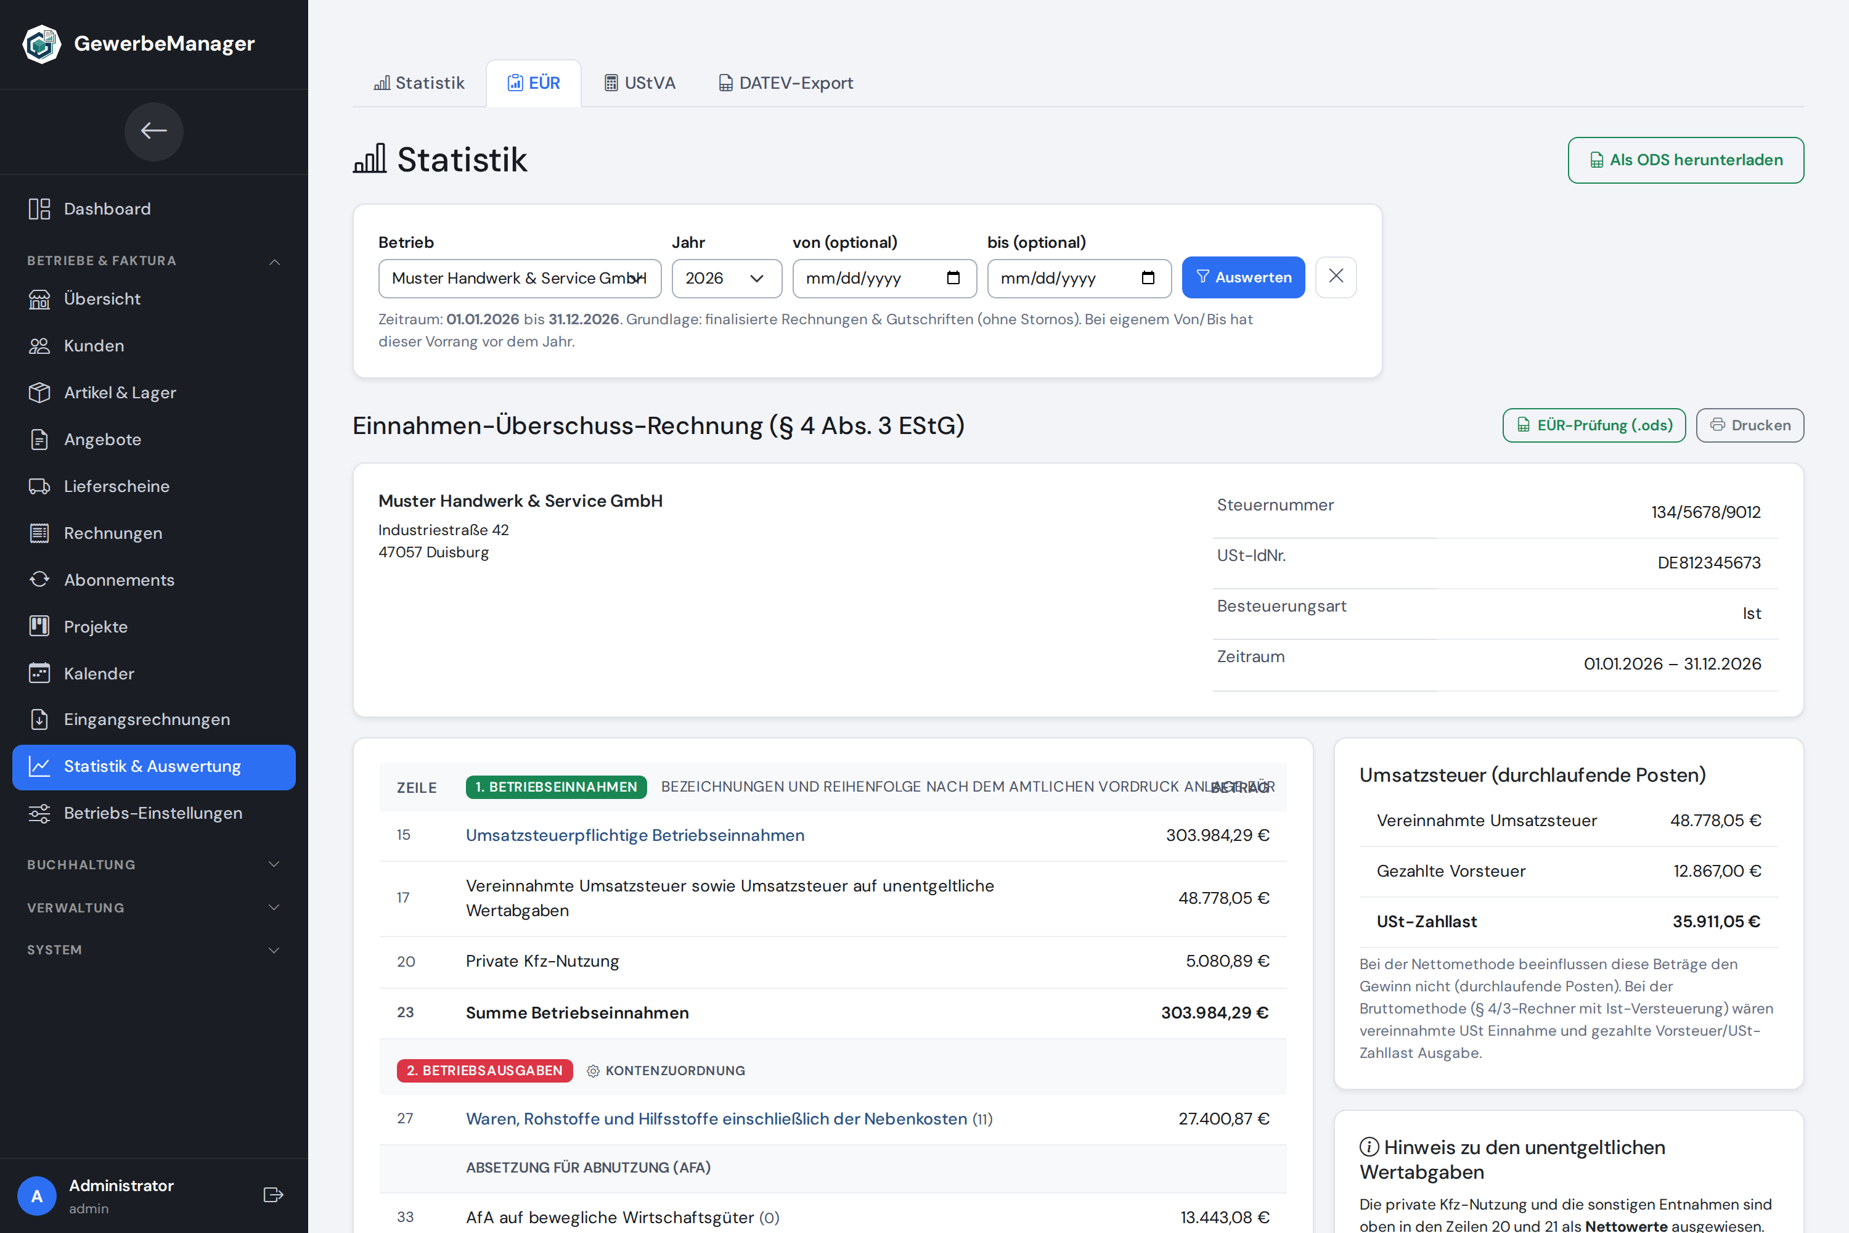The image size is (1849, 1233).
Task: Expand the Buchhaltung sidebar section
Action: (x=154, y=865)
